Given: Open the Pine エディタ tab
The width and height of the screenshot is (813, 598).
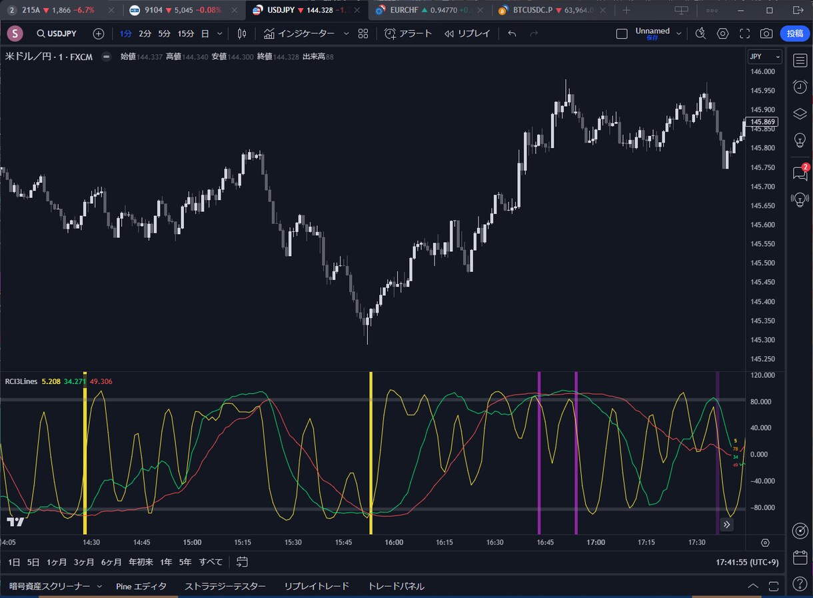Looking at the screenshot, I should [x=141, y=586].
